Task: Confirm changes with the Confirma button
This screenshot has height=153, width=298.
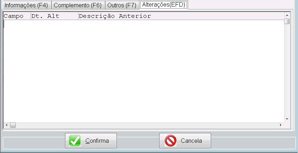Action: pyautogui.click(x=91, y=141)
